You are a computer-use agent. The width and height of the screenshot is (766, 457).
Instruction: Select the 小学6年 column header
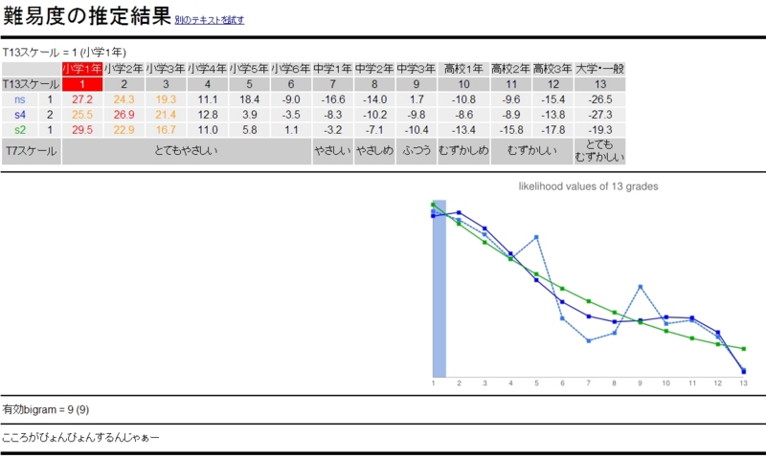(291, 69)
